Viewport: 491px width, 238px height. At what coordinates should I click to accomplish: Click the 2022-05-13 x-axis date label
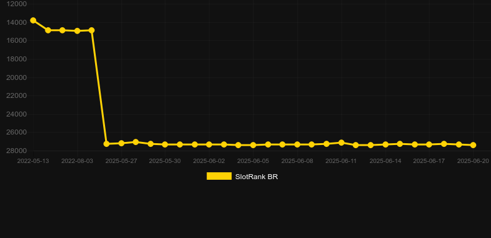click(33, 161)
